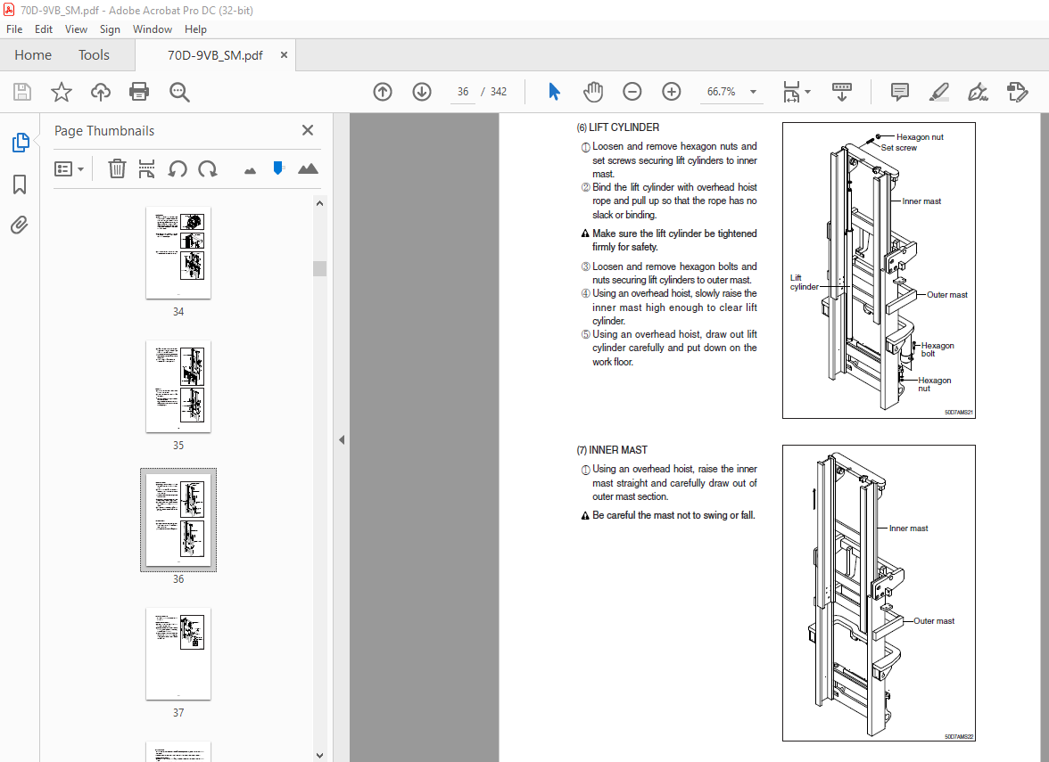Viewport: 1049px width, 762px height.
Task: Open the File menu
Action: coord(14,29)
